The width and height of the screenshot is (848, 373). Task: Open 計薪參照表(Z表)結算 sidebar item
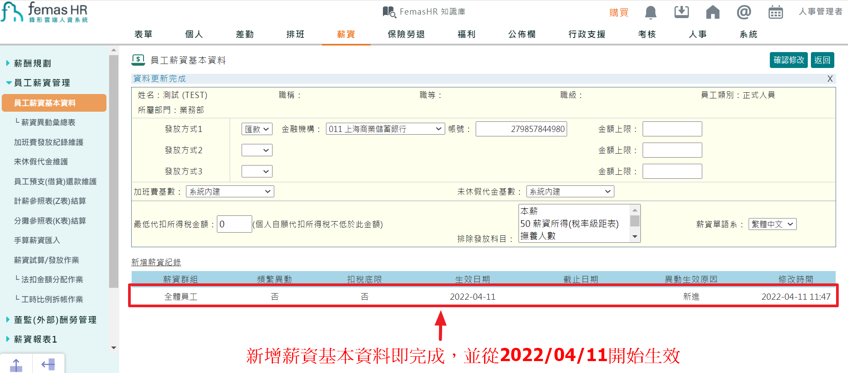pyautogui.click(x=50, y=201)
